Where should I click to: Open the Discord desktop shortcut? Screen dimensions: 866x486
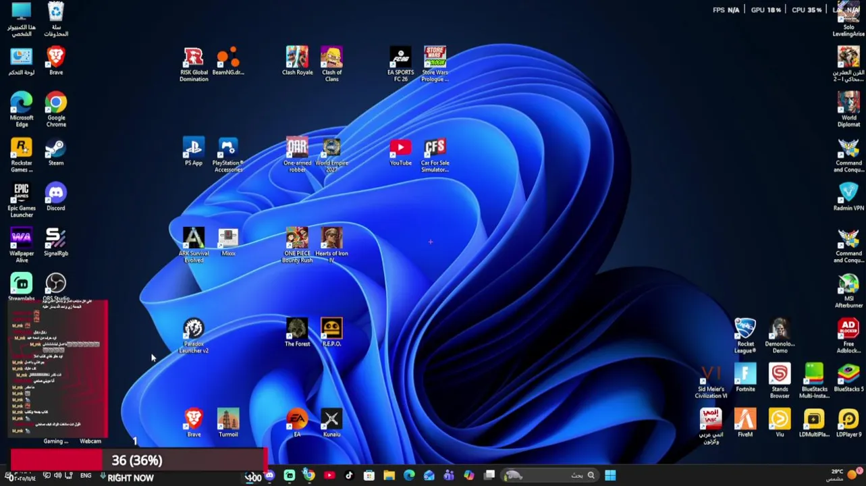tap(56, 197)
